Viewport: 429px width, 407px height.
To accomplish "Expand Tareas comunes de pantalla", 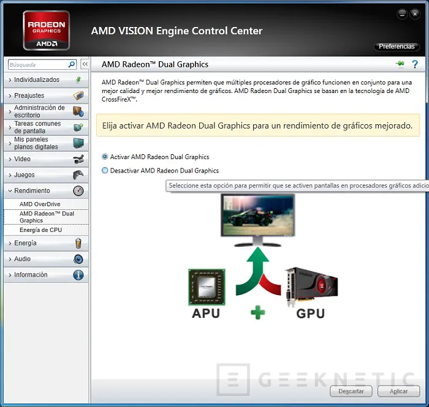I will coord(46,127).
